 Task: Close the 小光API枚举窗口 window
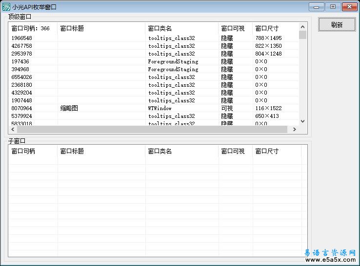pos(349,7)
